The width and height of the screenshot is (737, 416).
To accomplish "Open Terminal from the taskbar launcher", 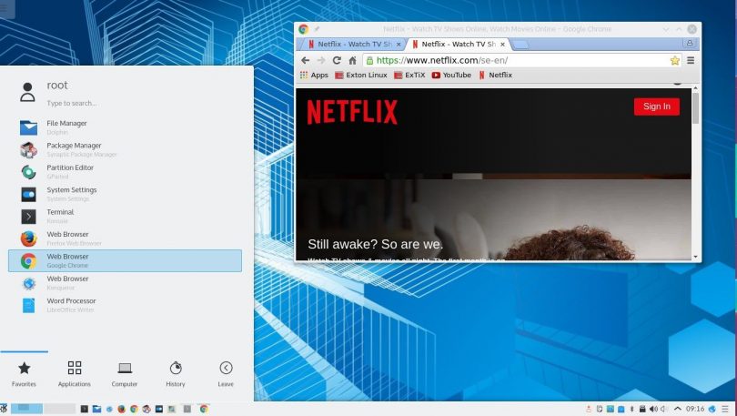I will coord(85,409).
